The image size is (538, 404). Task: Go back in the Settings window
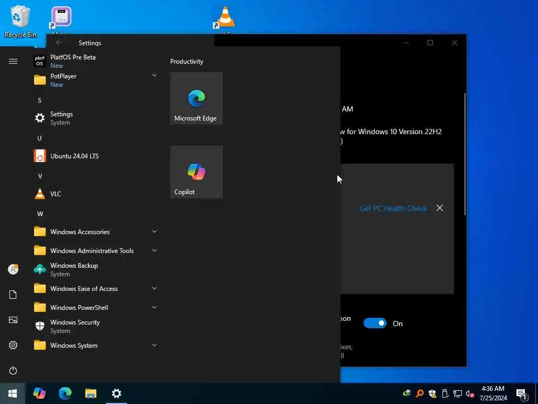(x=59, y=42)
